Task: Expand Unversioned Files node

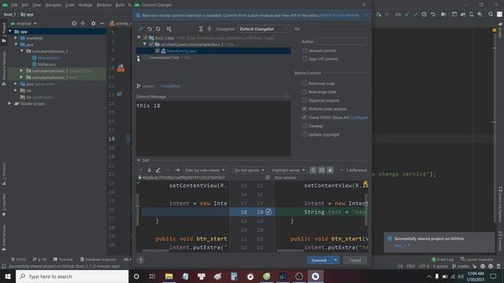Action: coord(139,57)
